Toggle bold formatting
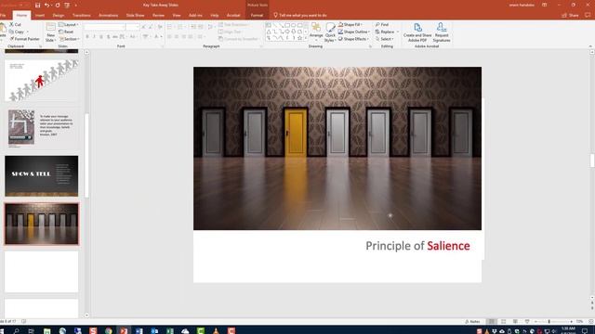This screenshot has width=595, height=334. click(x=87, y=37)
